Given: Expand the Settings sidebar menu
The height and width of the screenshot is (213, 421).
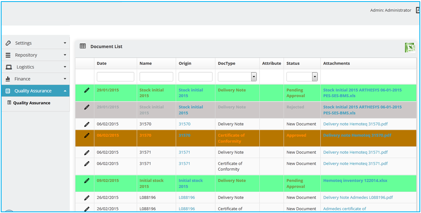Looking at the screenshot, I should click(x=35, y=43).
